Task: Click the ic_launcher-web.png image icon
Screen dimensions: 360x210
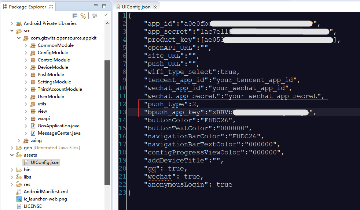Action: (x=19, y=199)
